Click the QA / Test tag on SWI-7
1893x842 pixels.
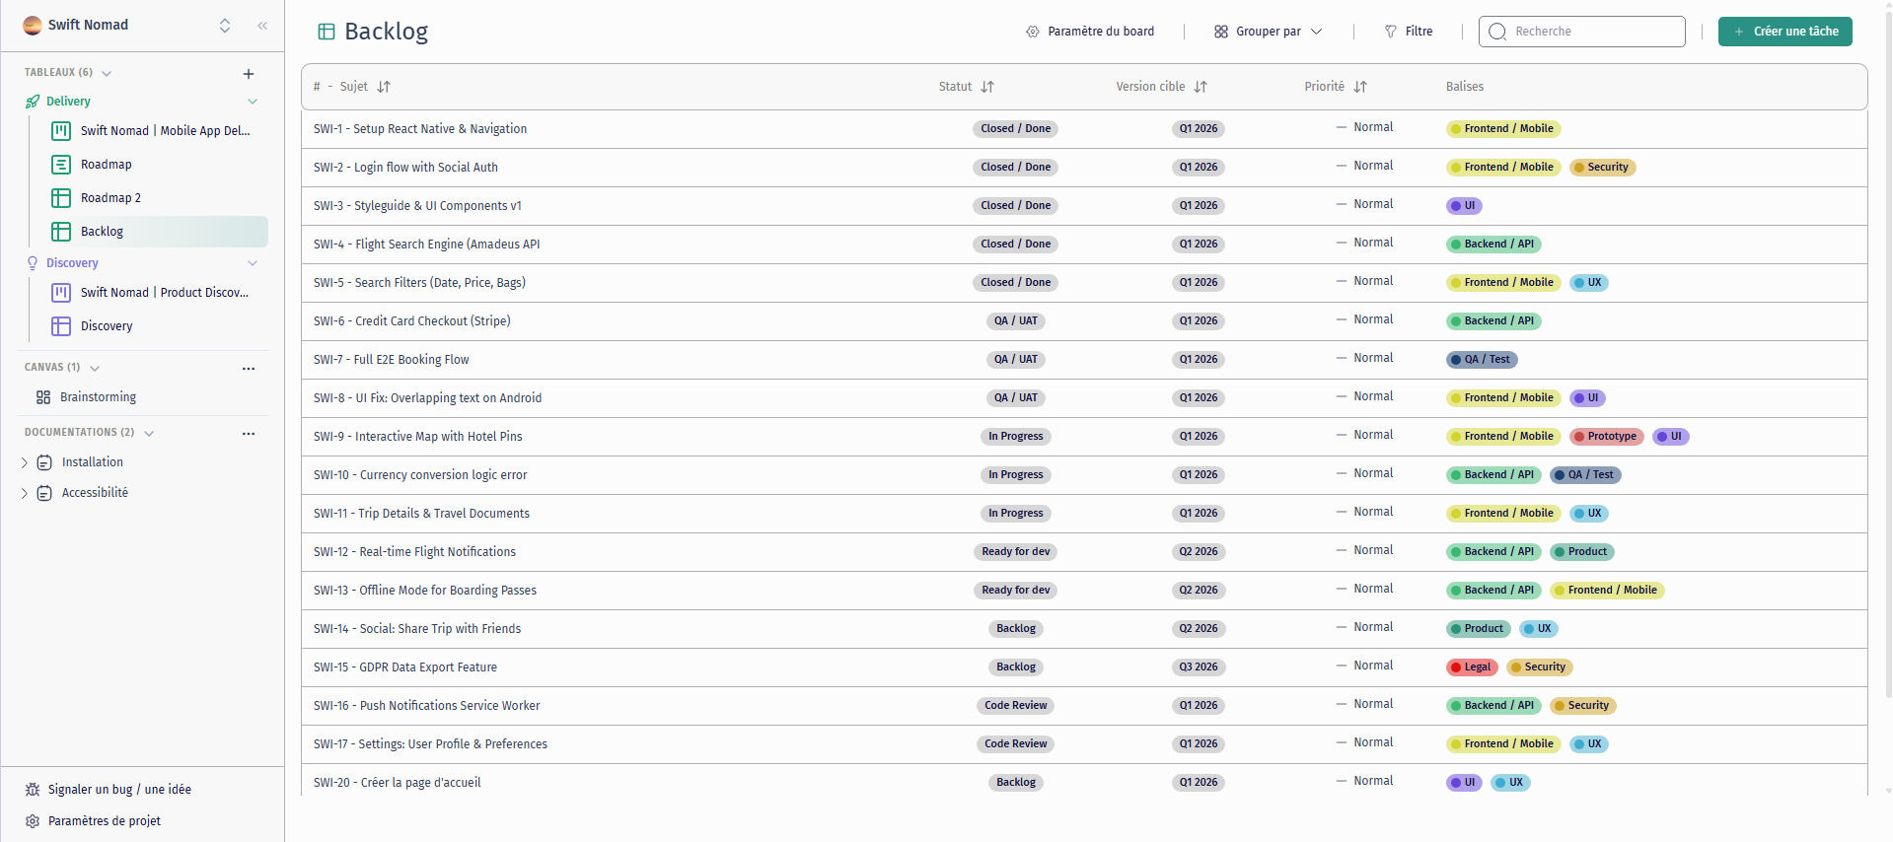click(x=1482, y=360)
